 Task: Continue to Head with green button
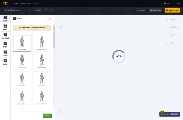point(48,116)
